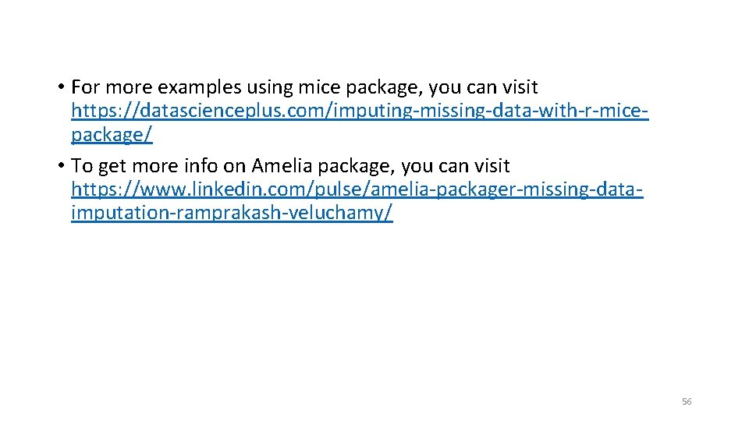This screenshot has height=421, width=749.
Task: Click the second bullet point marker
Action: pyautogui.click(x=61, y=165)
